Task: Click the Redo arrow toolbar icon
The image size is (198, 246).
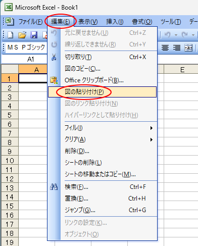Action: (185, 35)
